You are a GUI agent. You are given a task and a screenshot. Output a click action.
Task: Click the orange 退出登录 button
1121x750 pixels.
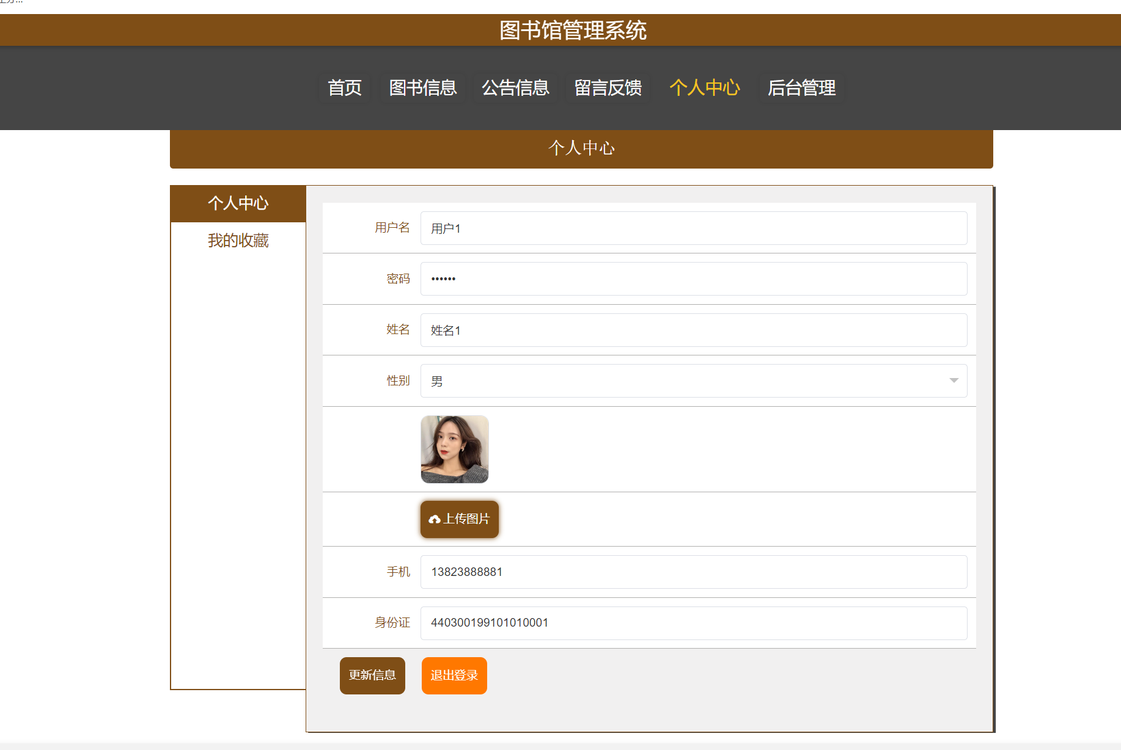coord(454,675)
